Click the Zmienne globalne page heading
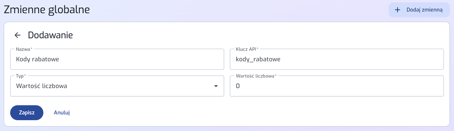 (x=47, y=9)
